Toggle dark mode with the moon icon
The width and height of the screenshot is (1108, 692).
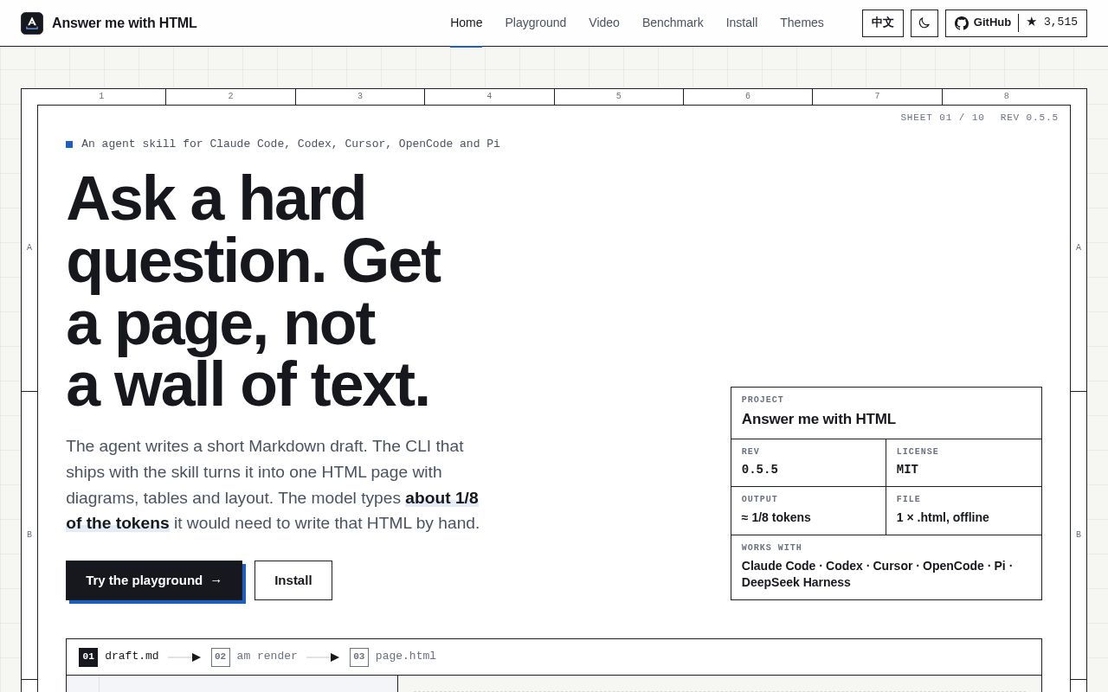(924, 23)
